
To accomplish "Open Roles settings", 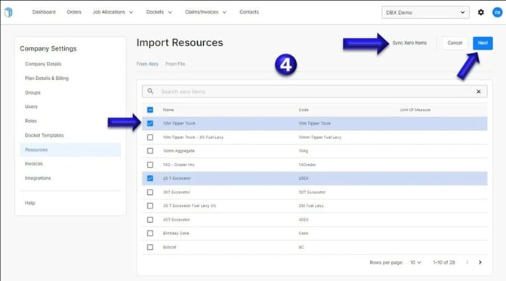I will tap(31, 121).
